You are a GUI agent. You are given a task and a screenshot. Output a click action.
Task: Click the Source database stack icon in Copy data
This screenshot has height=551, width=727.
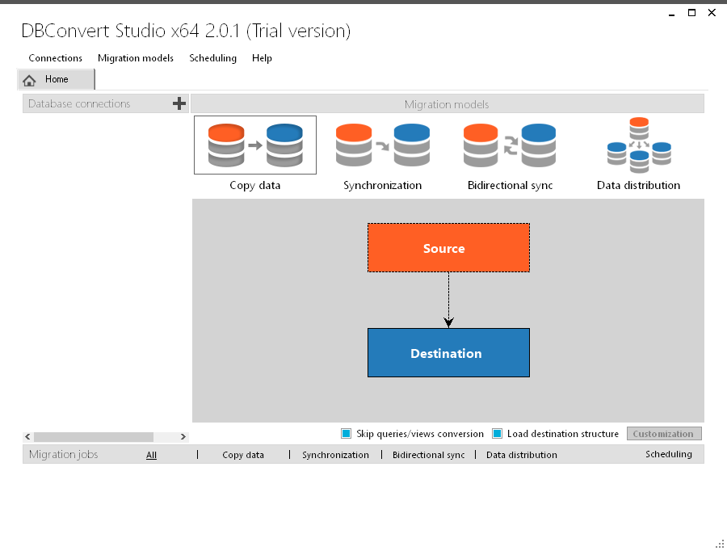pyautogui.click(x=225, y=144)
